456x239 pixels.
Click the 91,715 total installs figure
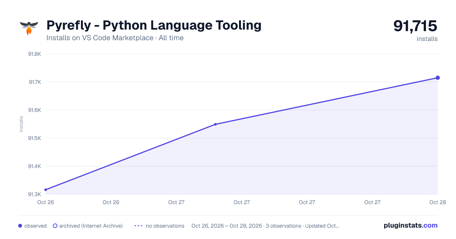pos(415,26)
